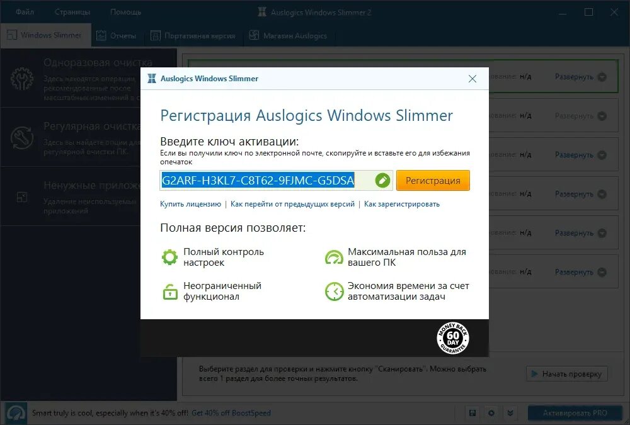
Task: Switch to the Портативная версия tab
Action: tap(193, 36)
